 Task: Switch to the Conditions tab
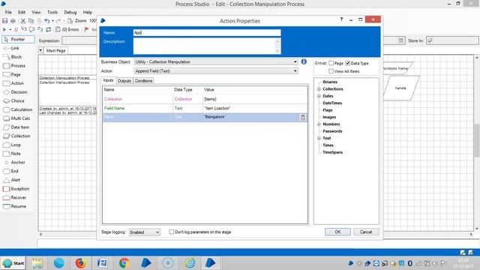[143, 81]
